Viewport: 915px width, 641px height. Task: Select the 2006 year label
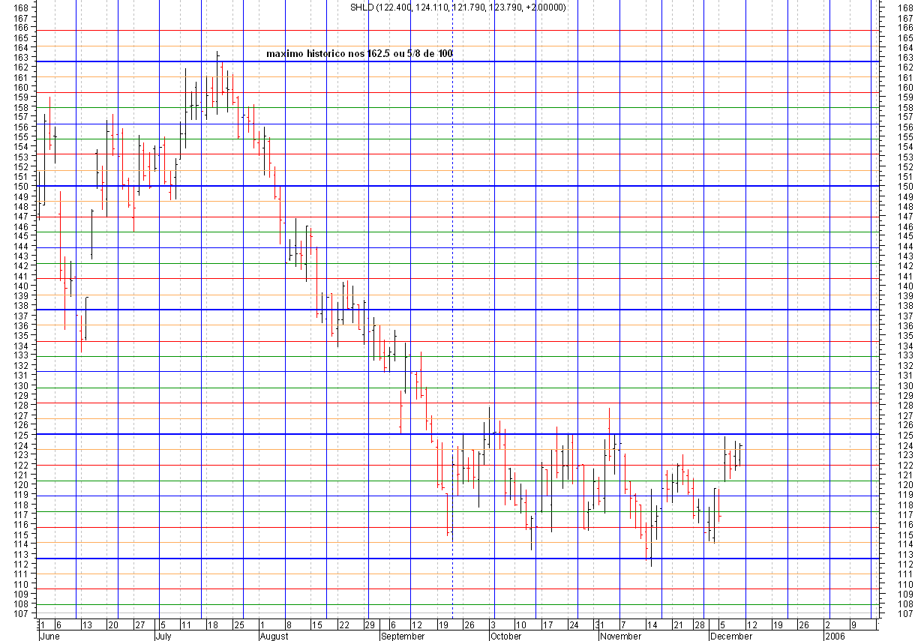click(835, 636)
